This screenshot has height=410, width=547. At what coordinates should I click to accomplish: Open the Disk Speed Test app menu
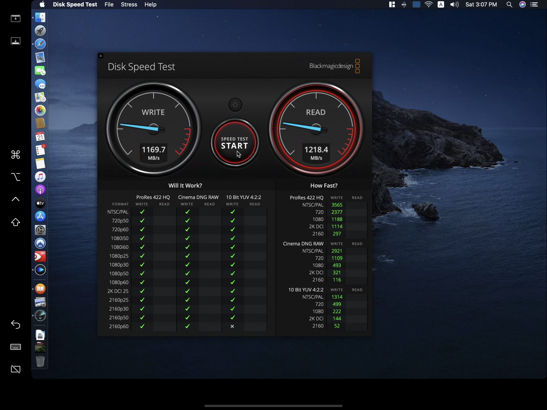click(x=75, y=4)
